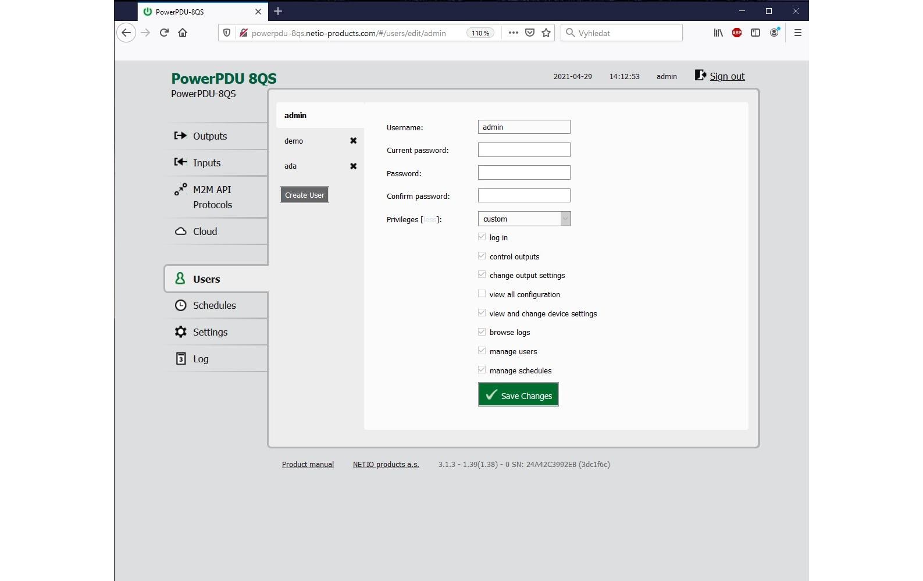
Task: Click the Log page icon
Action: (x=181, y=358)
